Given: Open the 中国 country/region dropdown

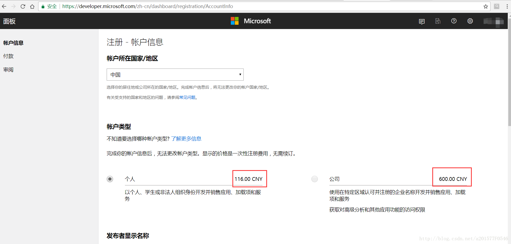Looking at the screenshot, I should click(x=175, y=74).
